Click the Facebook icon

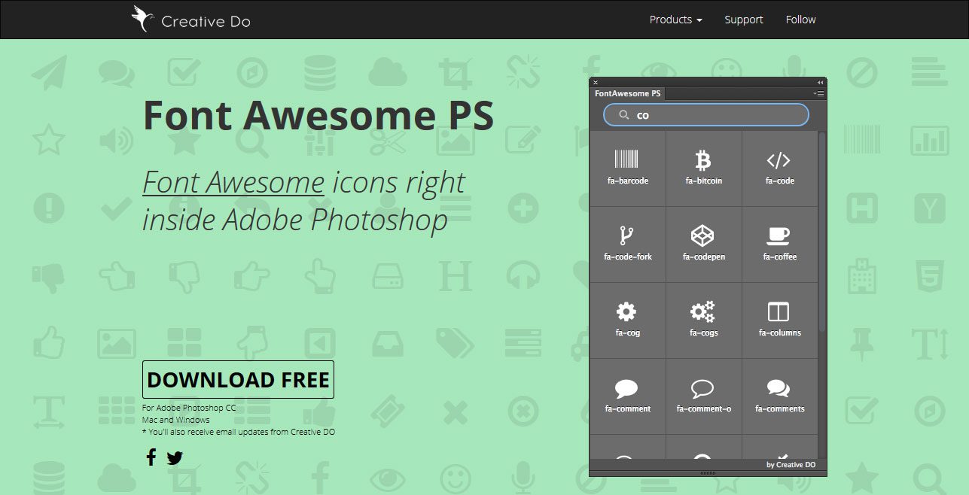(151, 457)
